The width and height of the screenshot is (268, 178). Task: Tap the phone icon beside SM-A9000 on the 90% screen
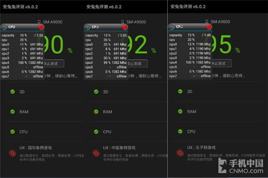39,22
